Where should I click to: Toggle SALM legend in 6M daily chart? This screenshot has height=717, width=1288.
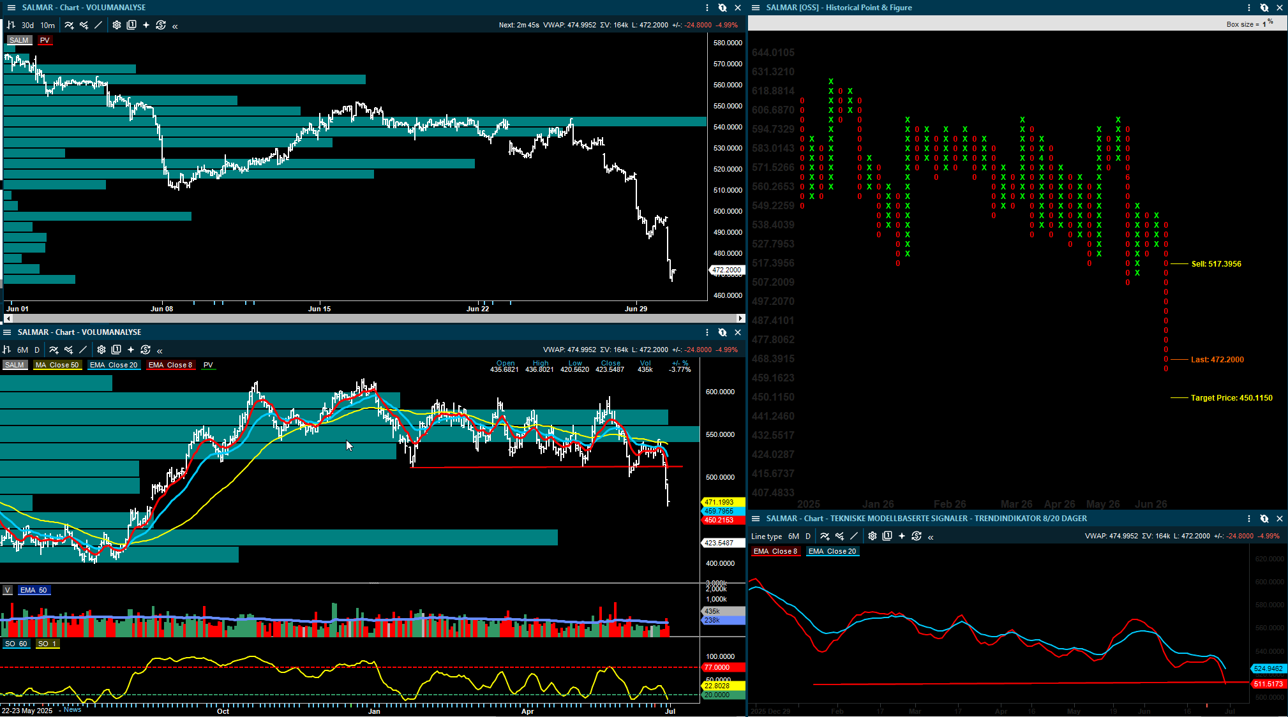click(x=15, y=365)
